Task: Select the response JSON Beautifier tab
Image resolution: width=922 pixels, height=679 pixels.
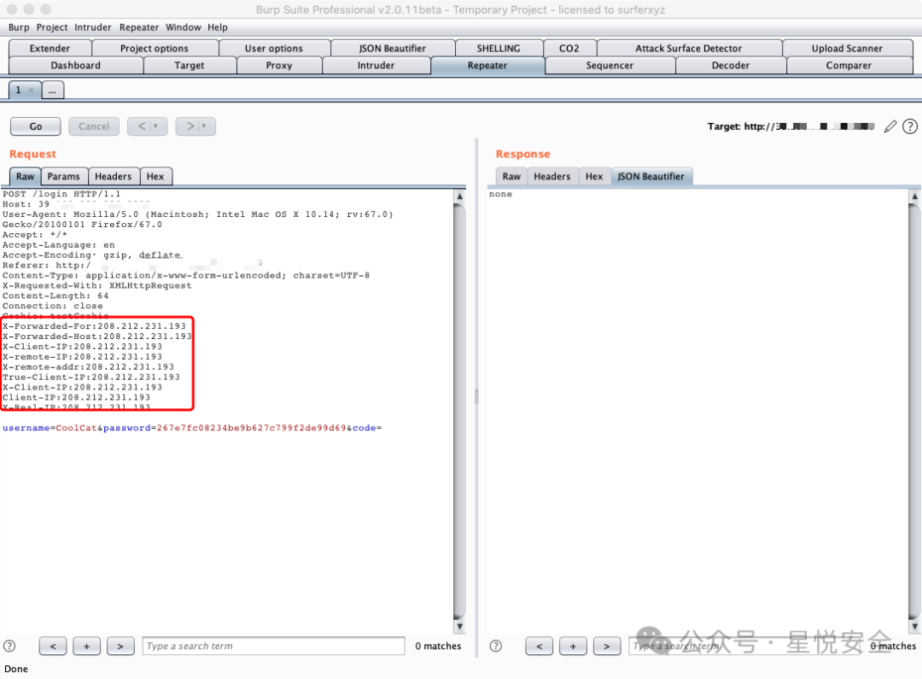Action: tap(651, 177)
